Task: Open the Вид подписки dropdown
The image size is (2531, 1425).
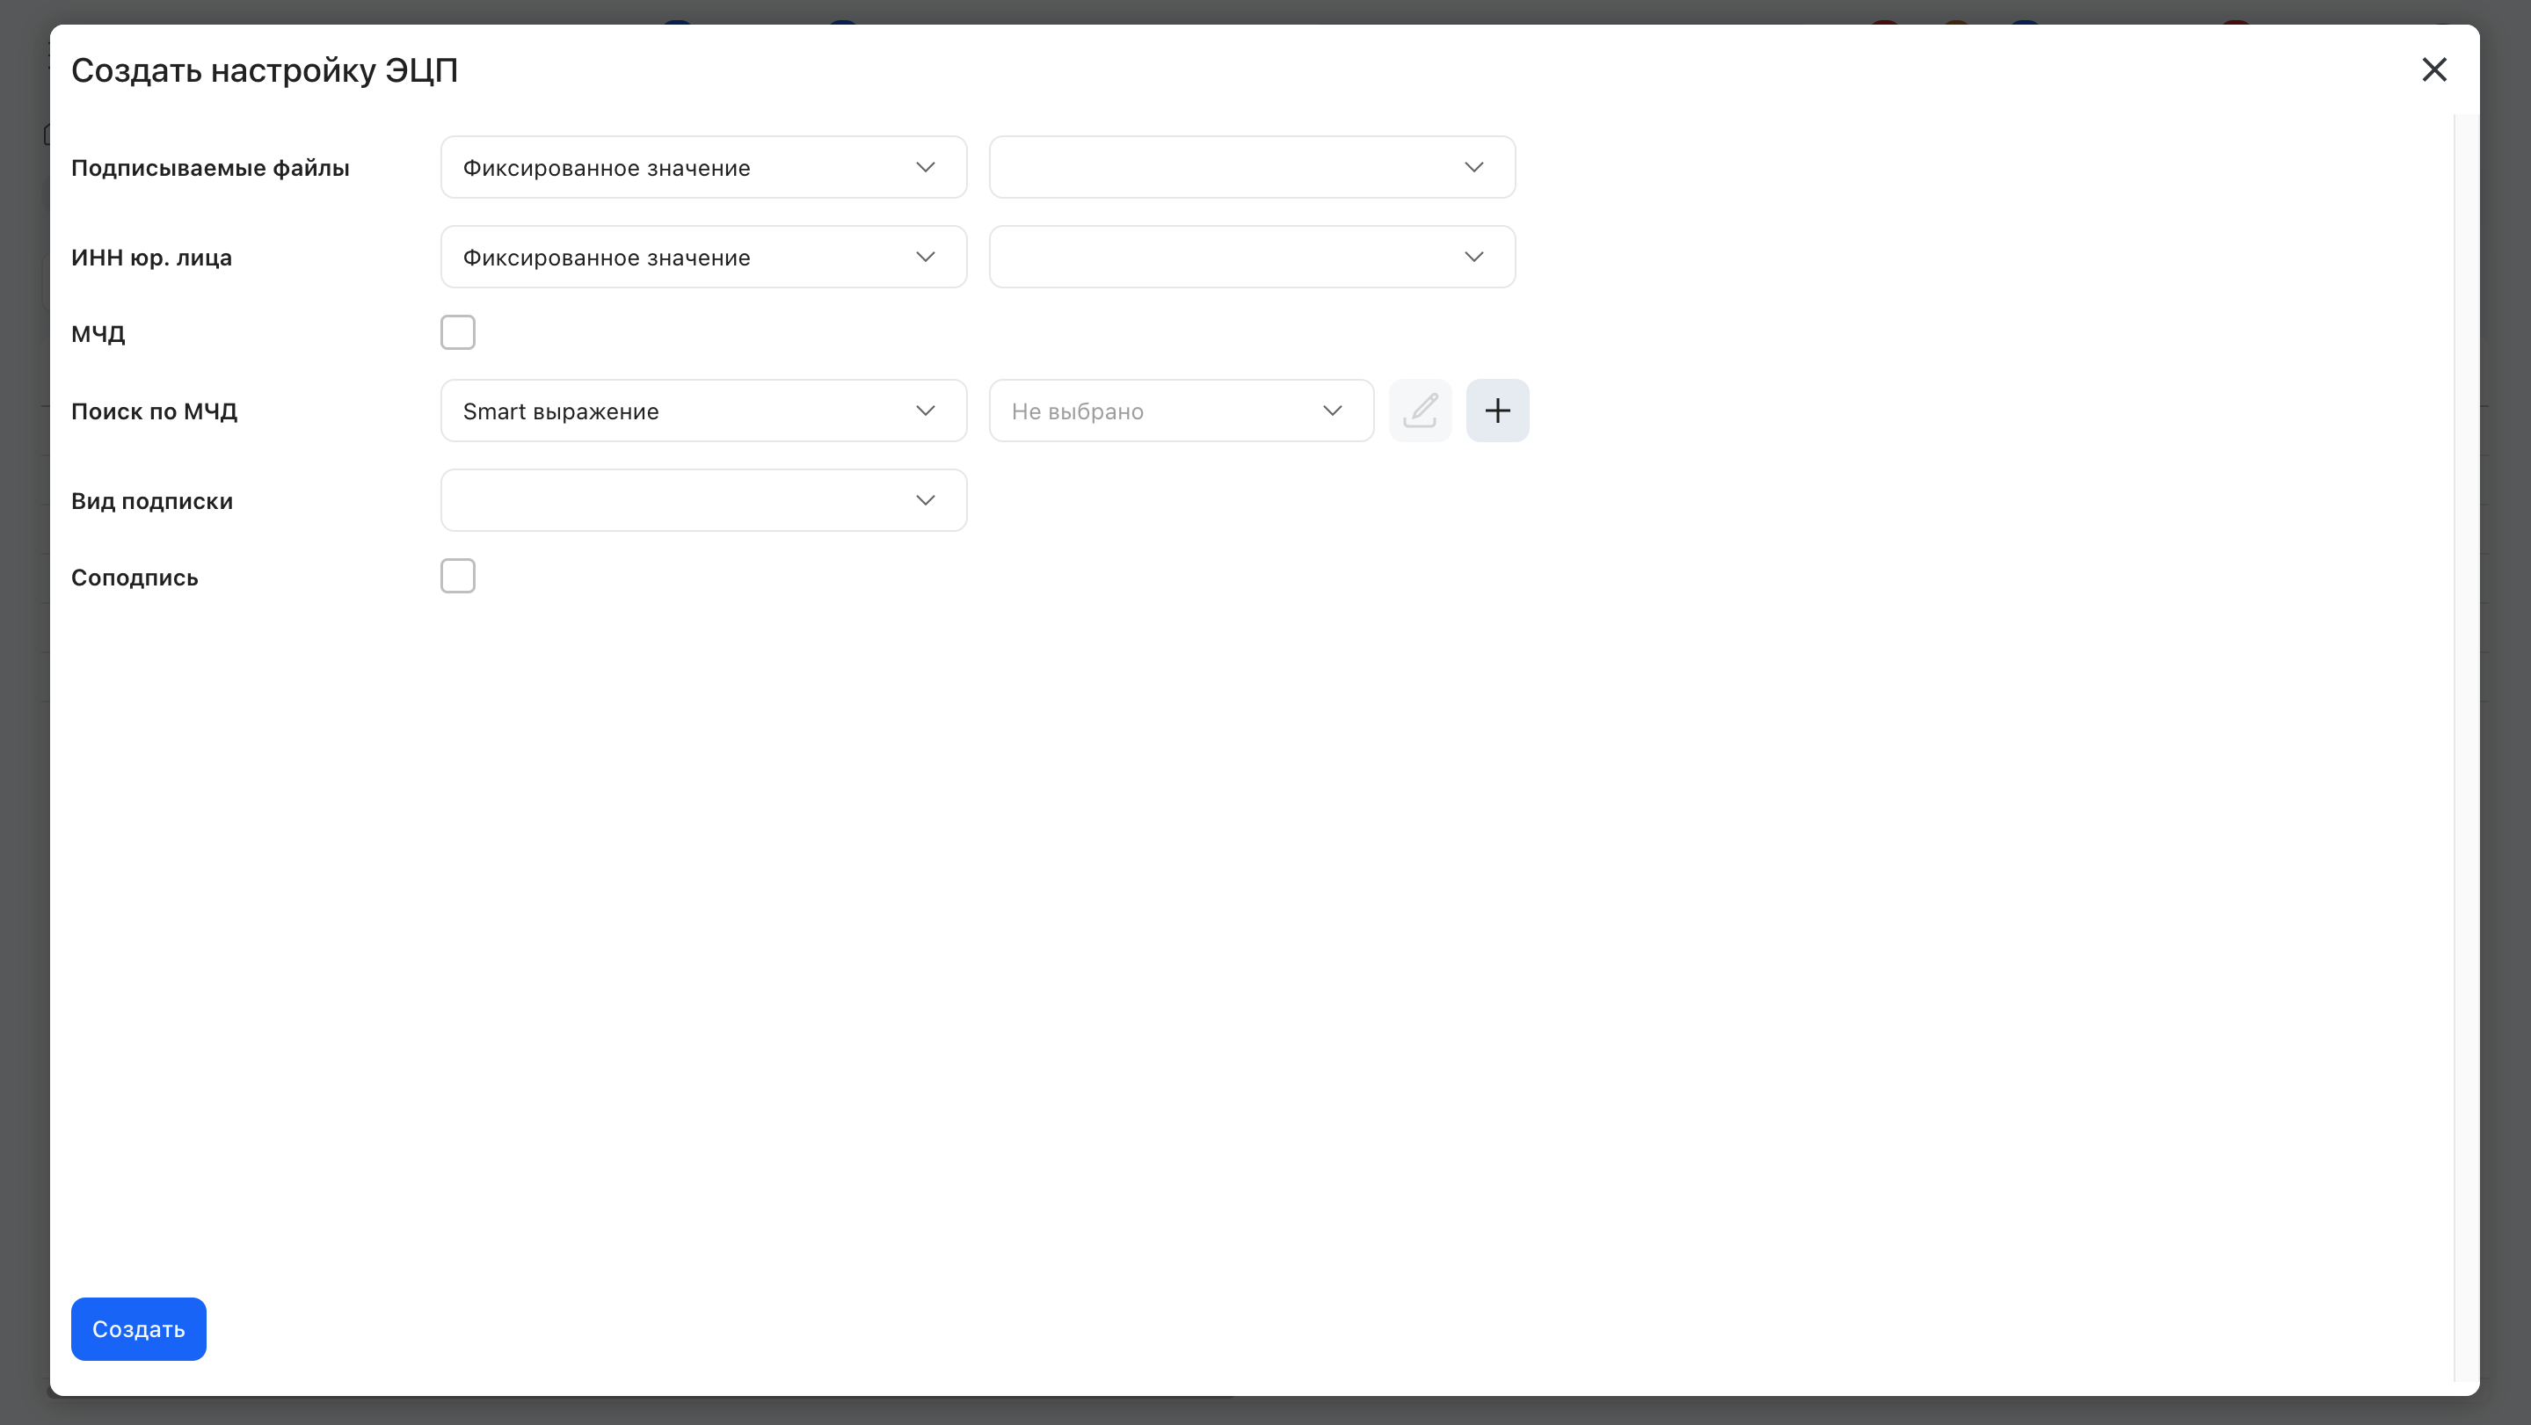Action: point(703,500)
